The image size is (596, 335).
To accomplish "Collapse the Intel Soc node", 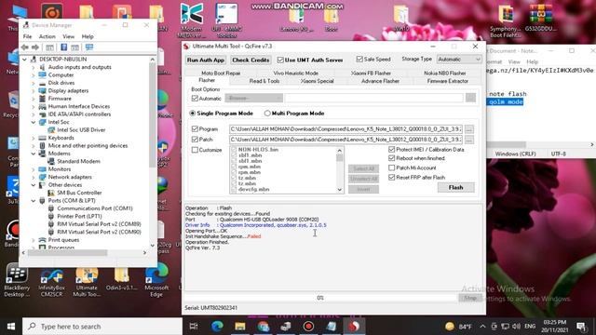I will coord(34,122).
